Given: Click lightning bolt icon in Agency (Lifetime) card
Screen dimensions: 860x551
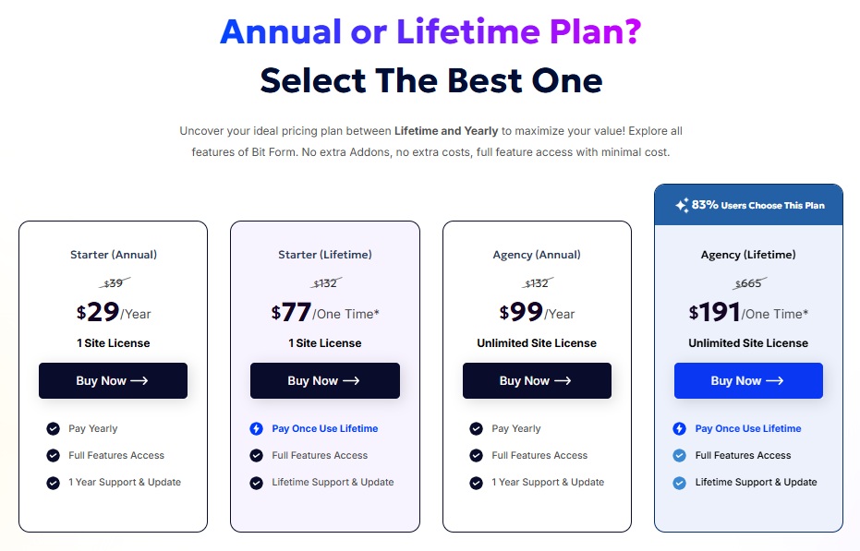Looking at the screenshot, I should click(679, 429).
